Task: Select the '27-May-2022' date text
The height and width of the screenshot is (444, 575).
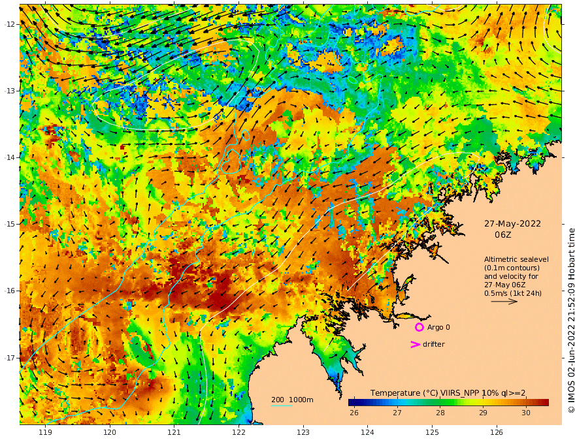Action: coord(512,223)
